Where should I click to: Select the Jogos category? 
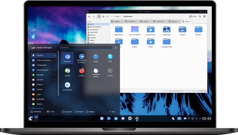click(44, 94)
